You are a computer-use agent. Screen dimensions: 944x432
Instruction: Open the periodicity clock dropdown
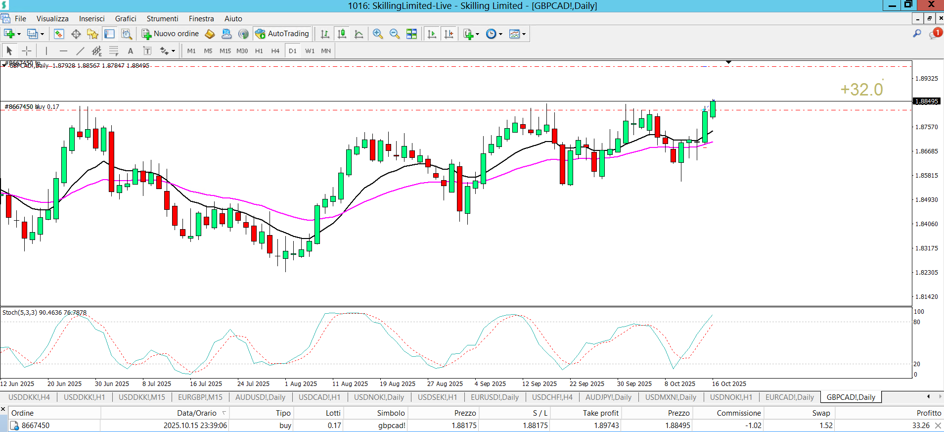point(500,34)
